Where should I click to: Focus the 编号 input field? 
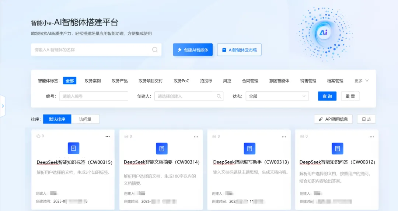[94, 96]
